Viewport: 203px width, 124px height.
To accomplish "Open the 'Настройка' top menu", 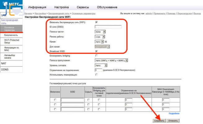I will (x=62, y=7).
